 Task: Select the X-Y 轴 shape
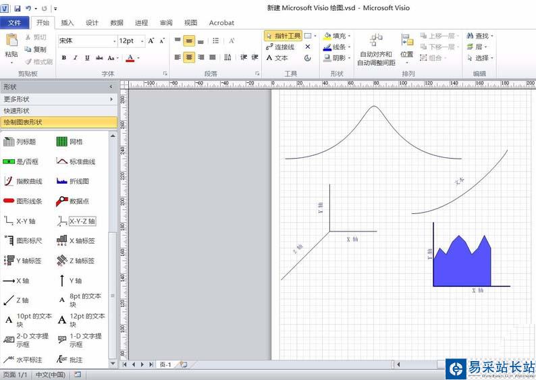20,221
